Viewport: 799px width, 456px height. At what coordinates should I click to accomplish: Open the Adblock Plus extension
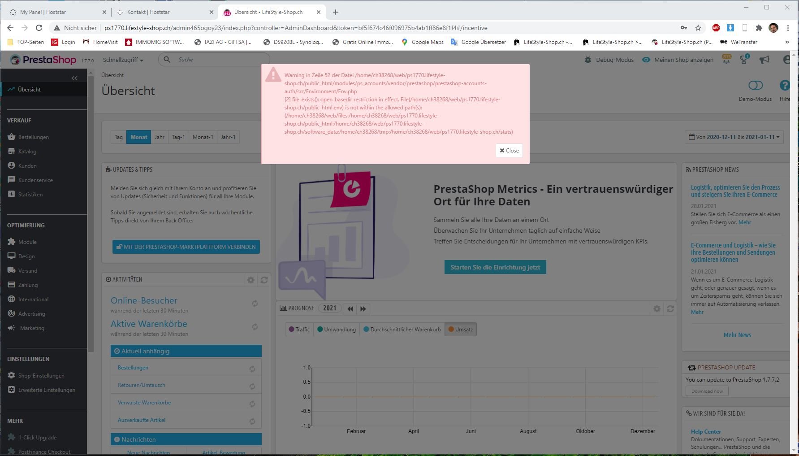click(716, 28)
